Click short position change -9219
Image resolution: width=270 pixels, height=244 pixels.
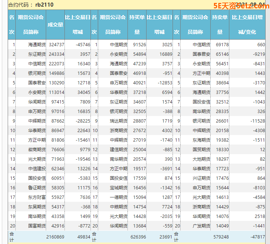[x=259, y=54]
